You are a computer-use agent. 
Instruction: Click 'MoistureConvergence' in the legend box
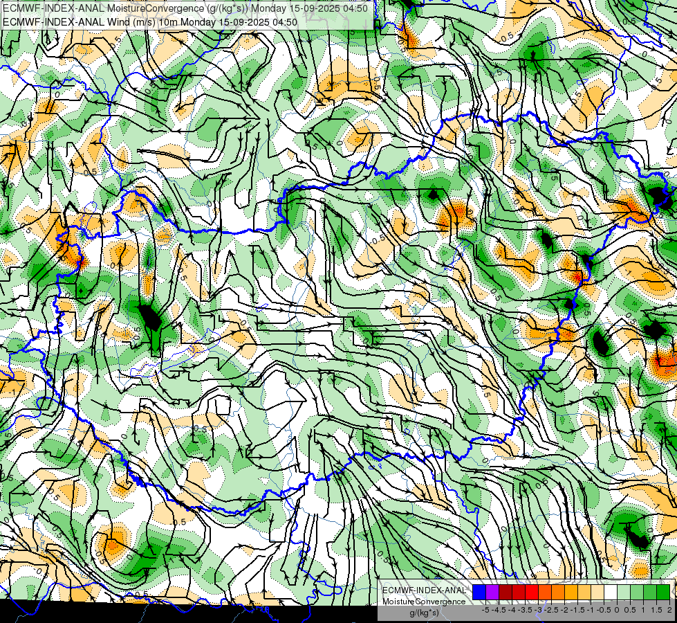pyautogui.click(x=424, y=602)
